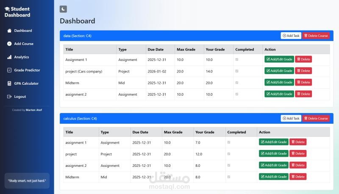Click the Student Dashboard sidebar title

click(17, 12)
